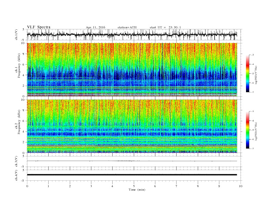Click the '-3' label on ch.1 colorbar
The height and width of the screenshot is (209, 271).
(x=253, y=55)
